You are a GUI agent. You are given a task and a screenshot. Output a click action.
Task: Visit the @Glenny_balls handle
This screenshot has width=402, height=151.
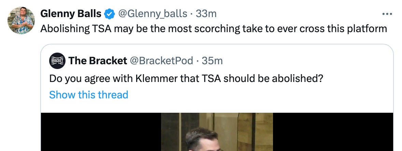153,14
